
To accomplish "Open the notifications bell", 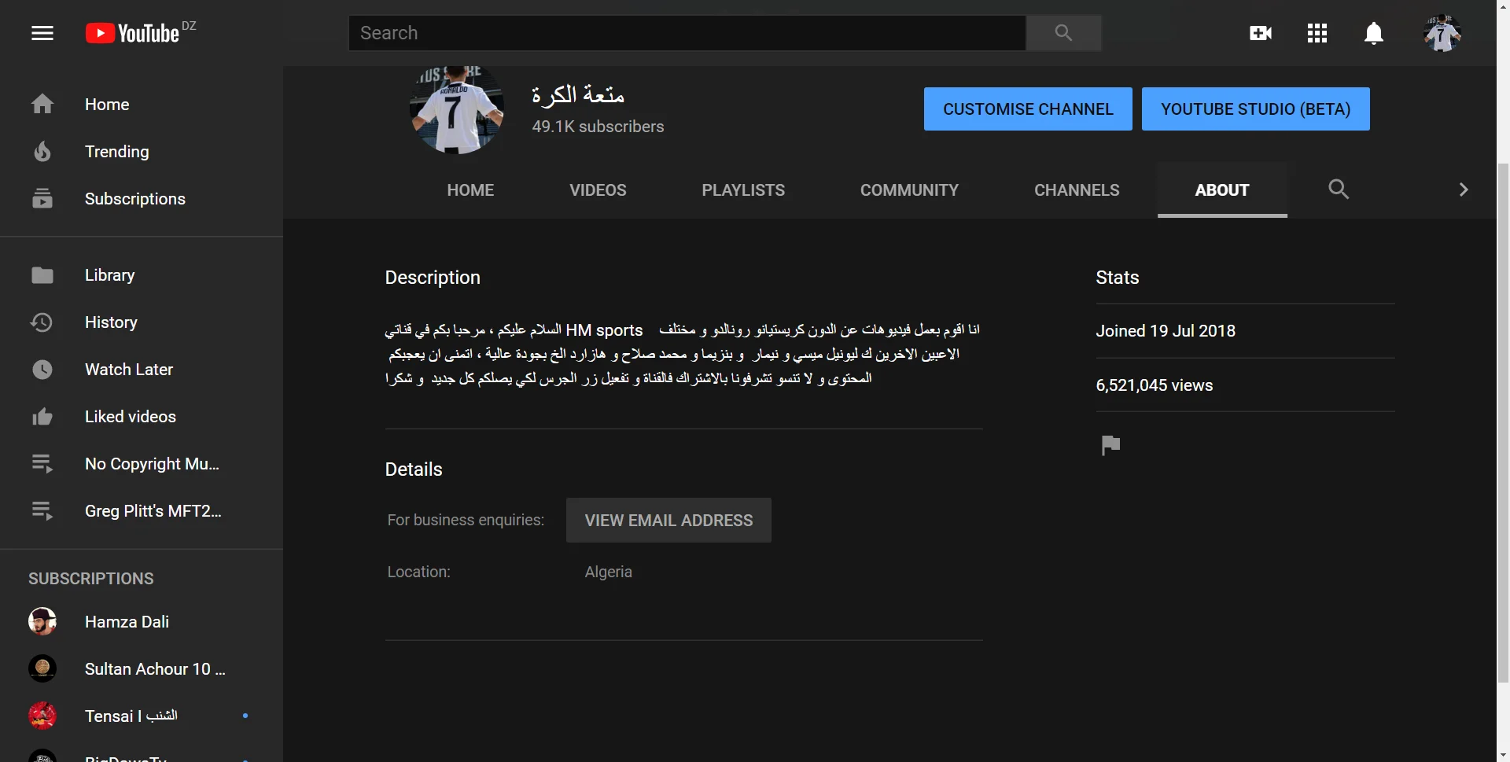I will [1373, 33].
